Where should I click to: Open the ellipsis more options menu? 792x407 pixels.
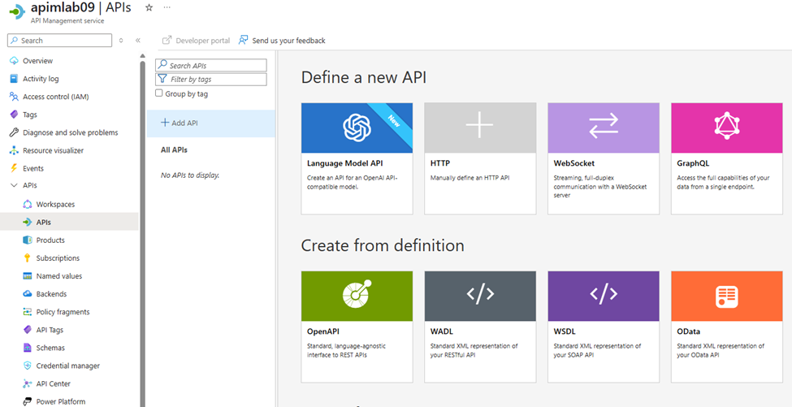pyautogui.click(x=167, y=7)
